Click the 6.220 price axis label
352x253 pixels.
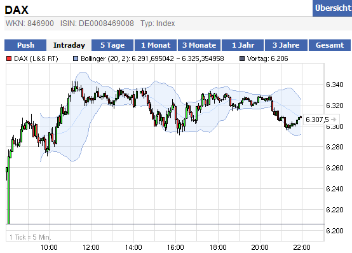point(335,210)
